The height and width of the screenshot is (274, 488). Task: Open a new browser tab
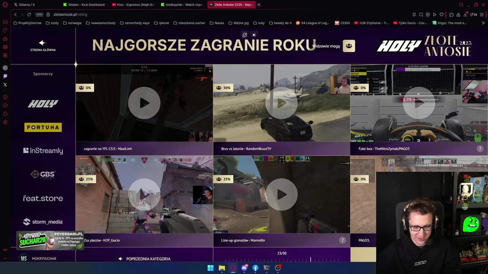tap(259, 5)
